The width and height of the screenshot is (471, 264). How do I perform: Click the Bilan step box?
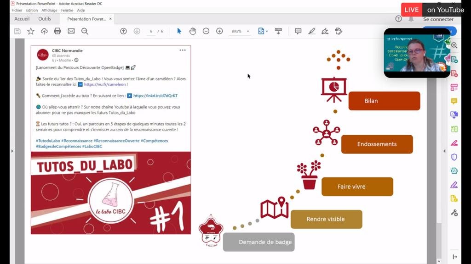coord(384,101)
